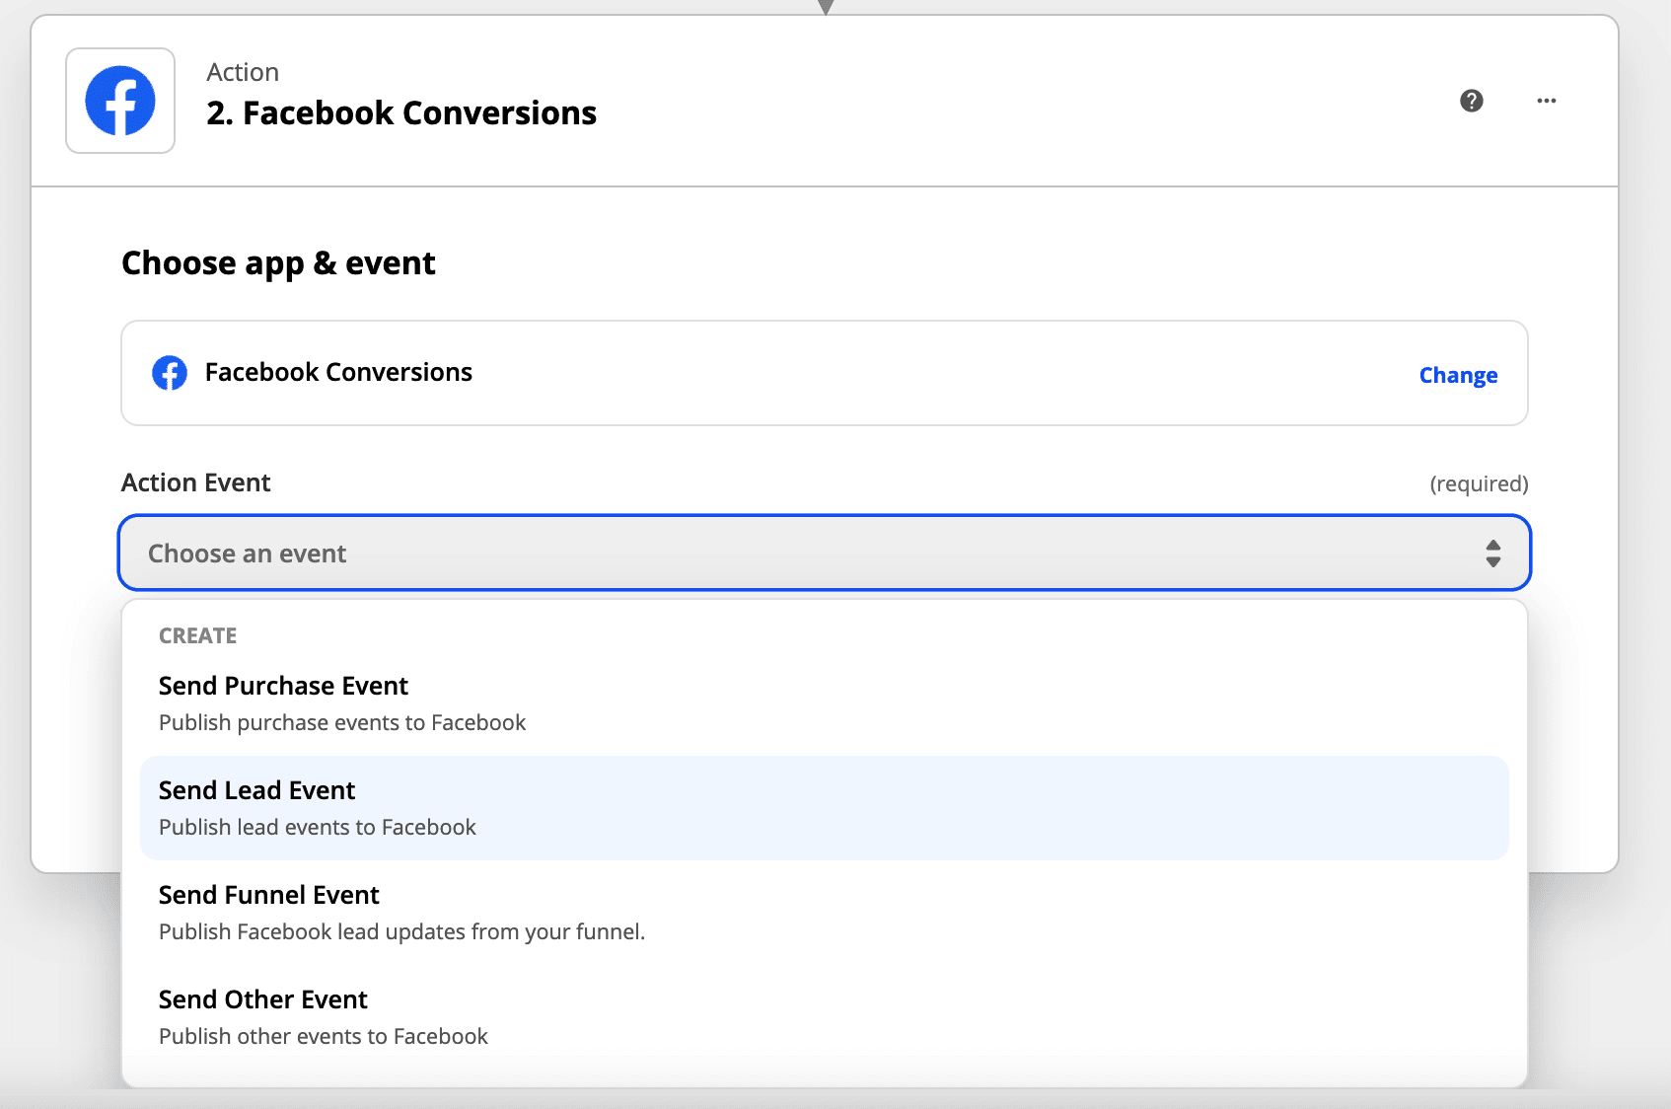Click the large Facebook logo icon in header

click(x=120, y=101)
